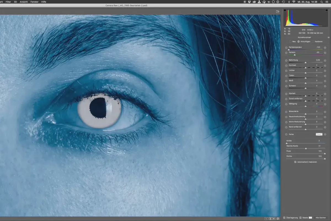
Task: Toggle Überlagerung checkbox
Action: [x=284, y=218]
